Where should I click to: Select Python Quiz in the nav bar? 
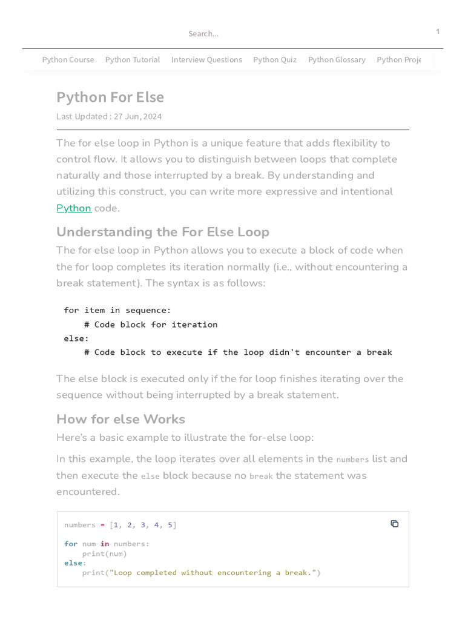(275, 59)
